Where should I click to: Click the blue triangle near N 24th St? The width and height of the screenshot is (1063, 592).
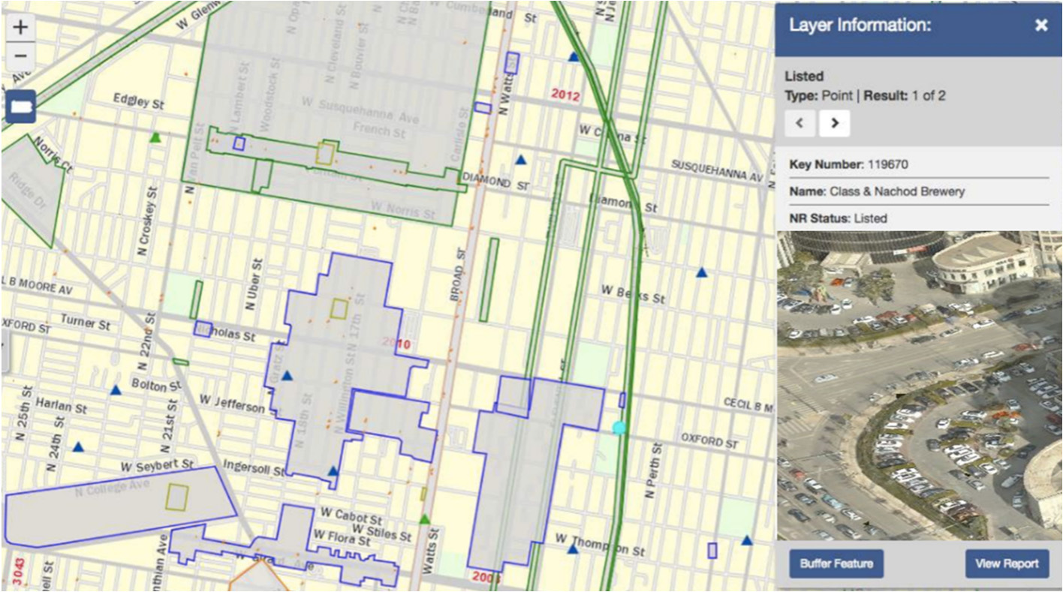click(78, 446)
